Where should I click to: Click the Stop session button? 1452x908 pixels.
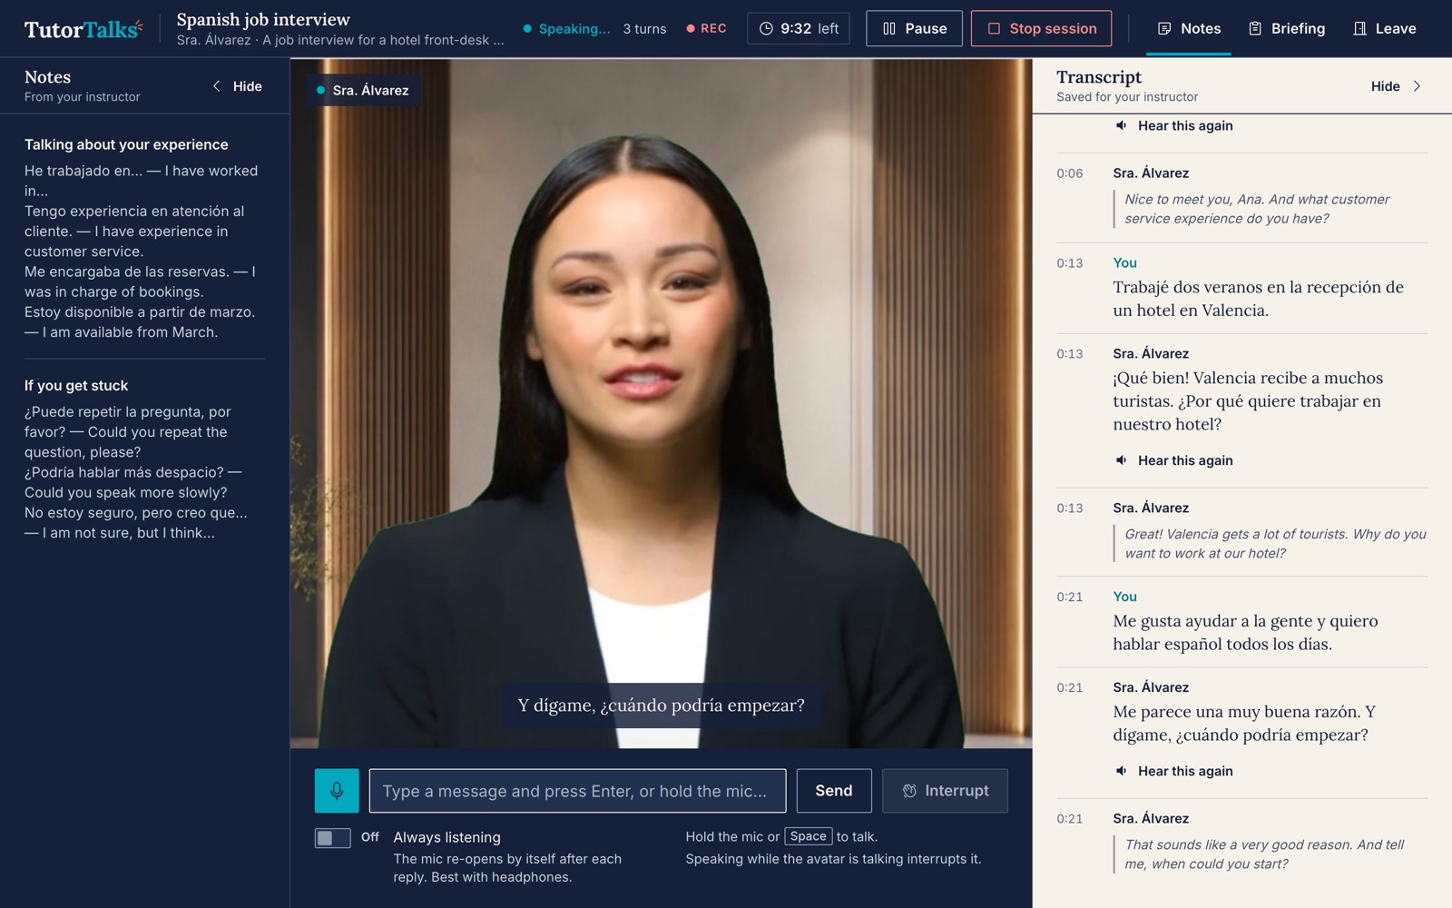pos(1041,28)
